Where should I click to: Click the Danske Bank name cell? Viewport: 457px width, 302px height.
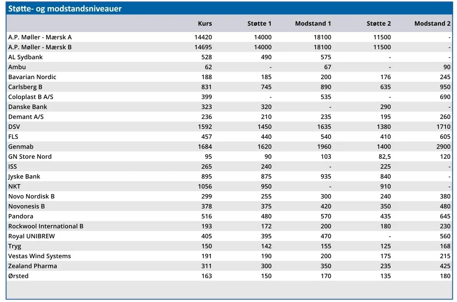coord(27,107)
